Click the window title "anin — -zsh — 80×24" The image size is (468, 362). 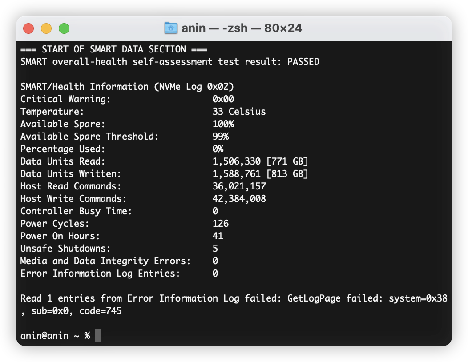tap(242, 28)
